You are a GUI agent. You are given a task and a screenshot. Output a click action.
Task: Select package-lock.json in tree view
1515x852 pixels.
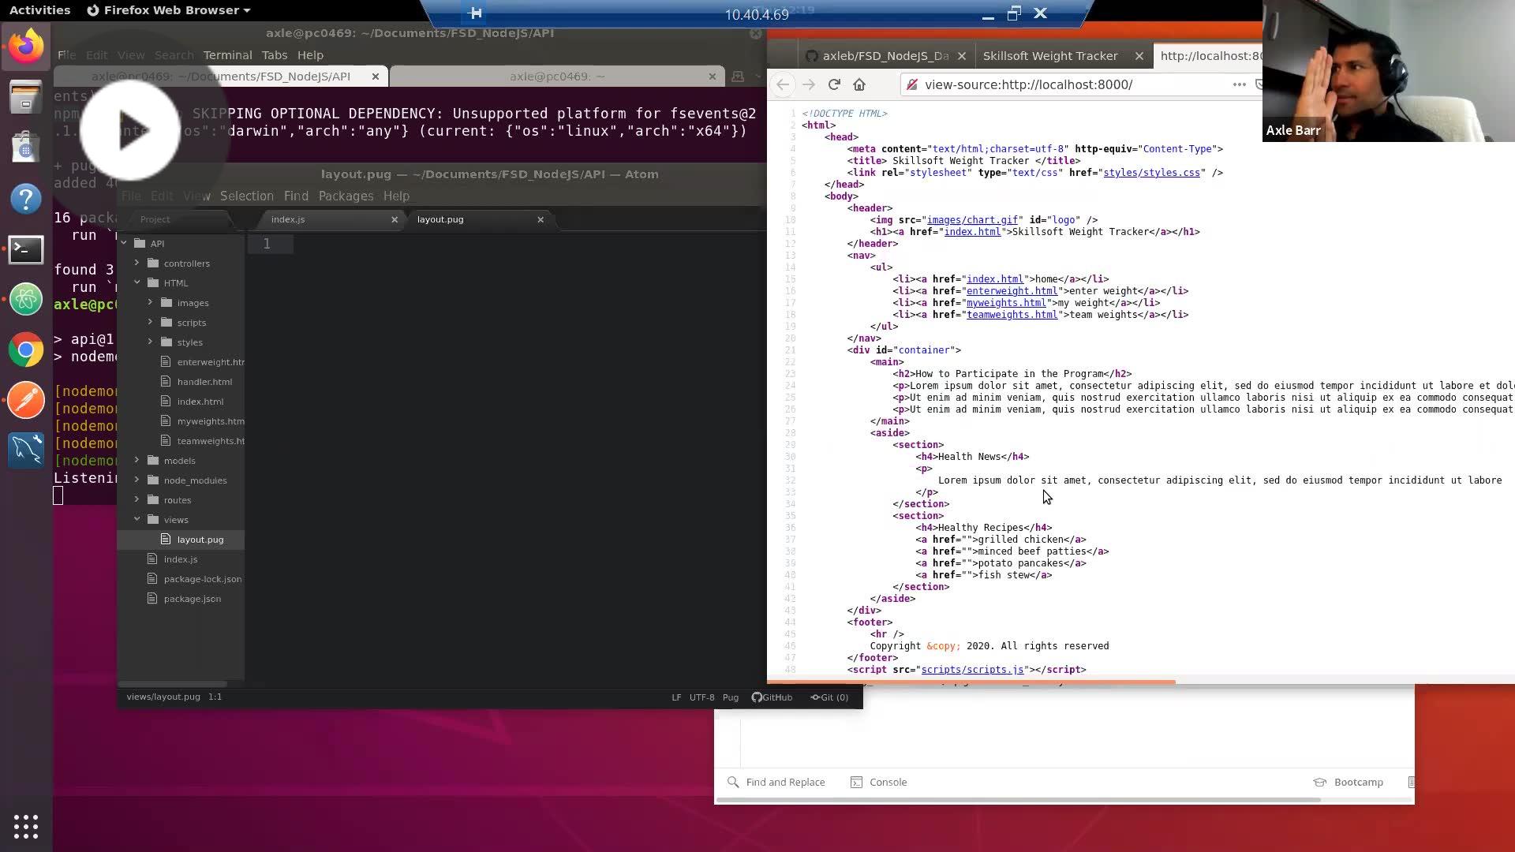(202, 579)
